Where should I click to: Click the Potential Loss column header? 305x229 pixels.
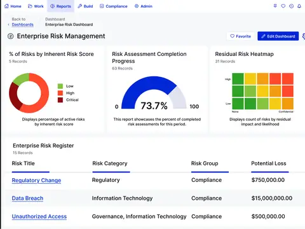point(269,163)
